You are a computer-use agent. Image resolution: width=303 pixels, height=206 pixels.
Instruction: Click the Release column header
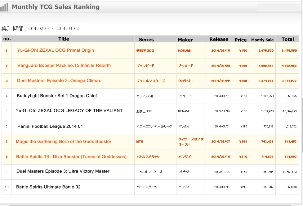(x=219, y=39)
